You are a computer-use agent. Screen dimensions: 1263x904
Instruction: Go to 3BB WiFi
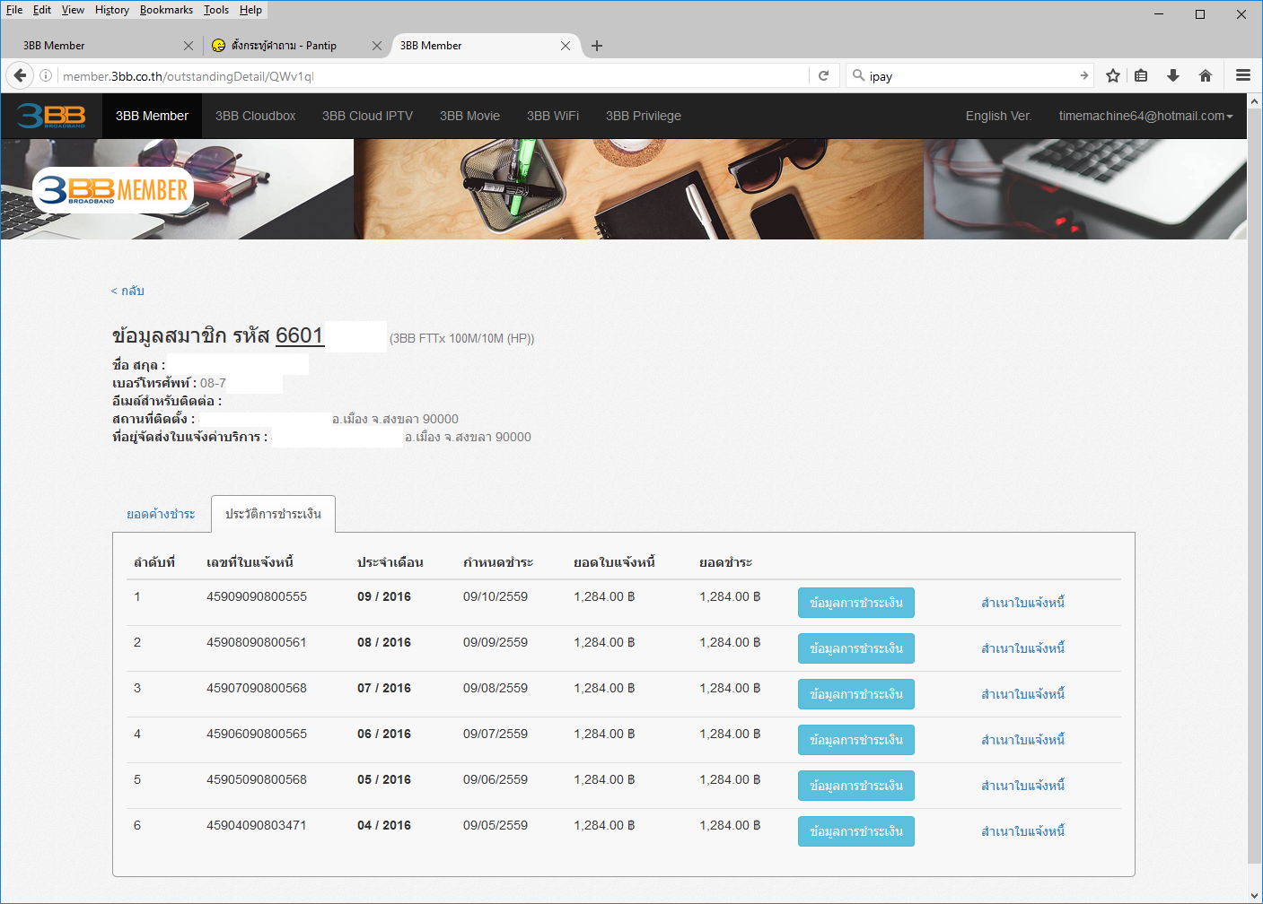tap(553, 116)
